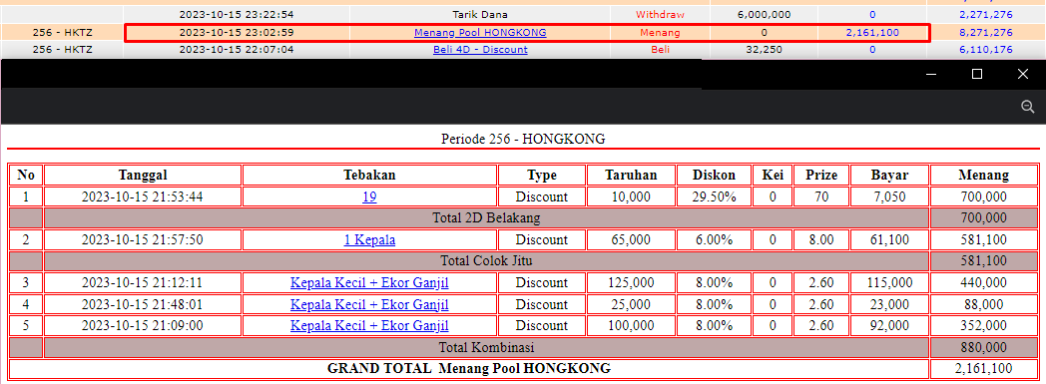
Task: Select the date 2023-10-15 21:09:00
Action: (x=142, y=326)
